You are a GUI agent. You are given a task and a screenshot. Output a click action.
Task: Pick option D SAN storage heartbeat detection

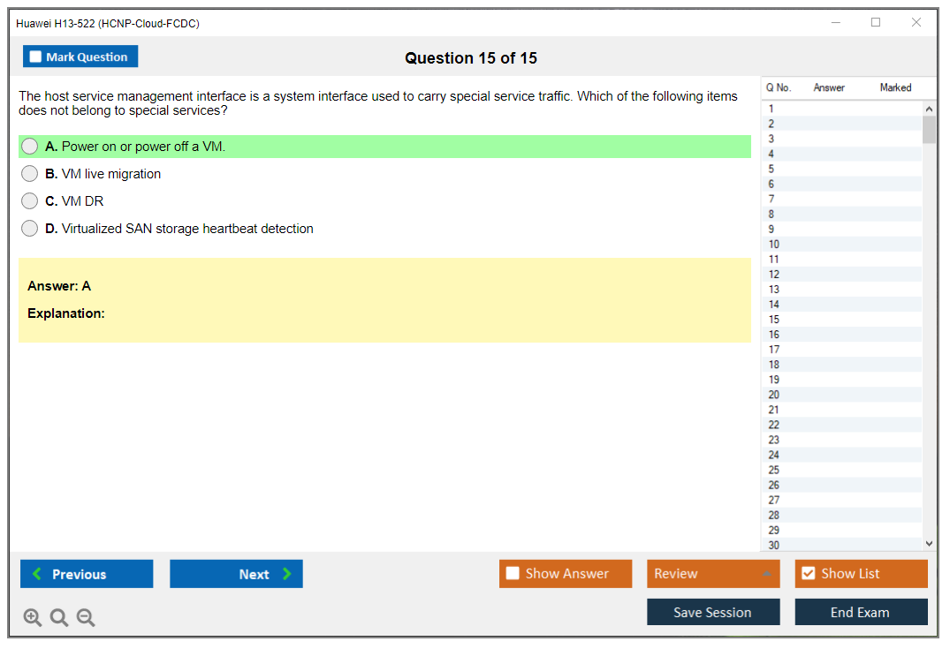tap(30, 229)
